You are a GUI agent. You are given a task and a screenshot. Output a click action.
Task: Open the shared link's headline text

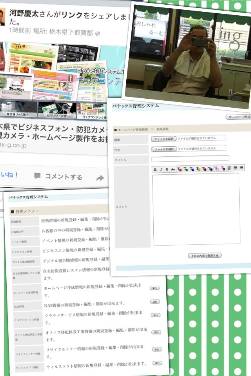(x=54, y=133)
